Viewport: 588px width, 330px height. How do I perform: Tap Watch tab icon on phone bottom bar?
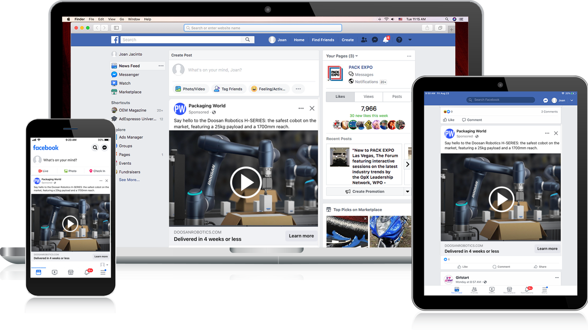54,272
